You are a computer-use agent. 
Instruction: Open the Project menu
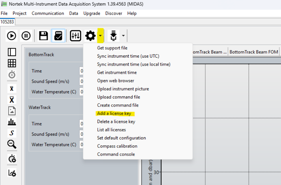pos(19,13)
